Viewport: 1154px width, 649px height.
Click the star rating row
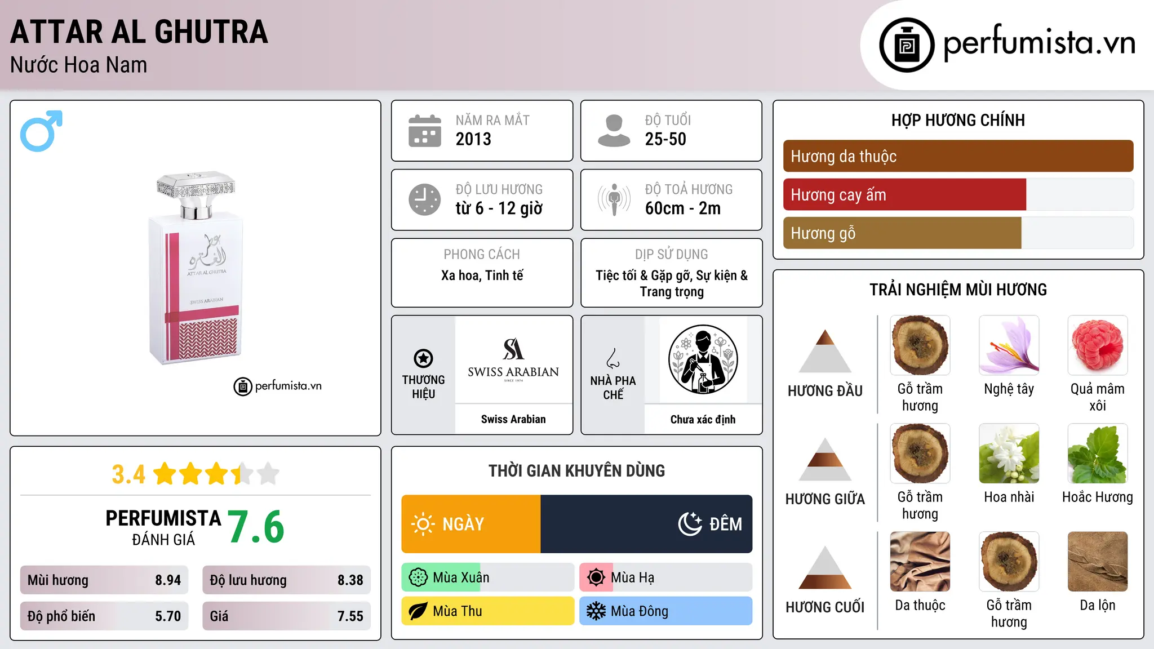tap(216, 474)
